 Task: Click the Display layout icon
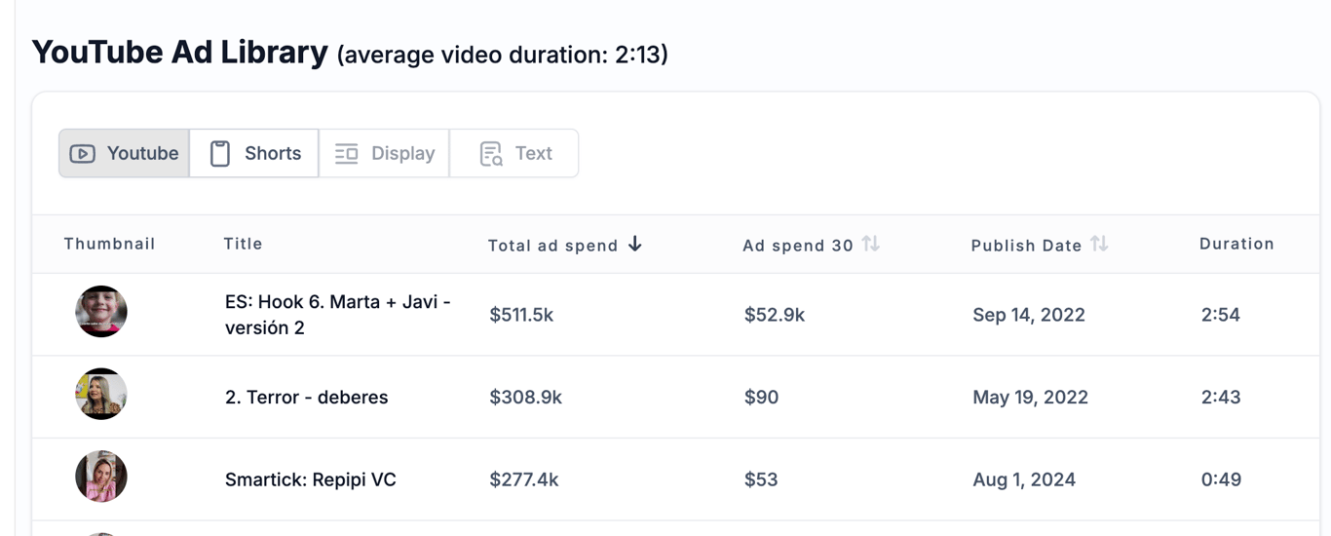point(347,154)
